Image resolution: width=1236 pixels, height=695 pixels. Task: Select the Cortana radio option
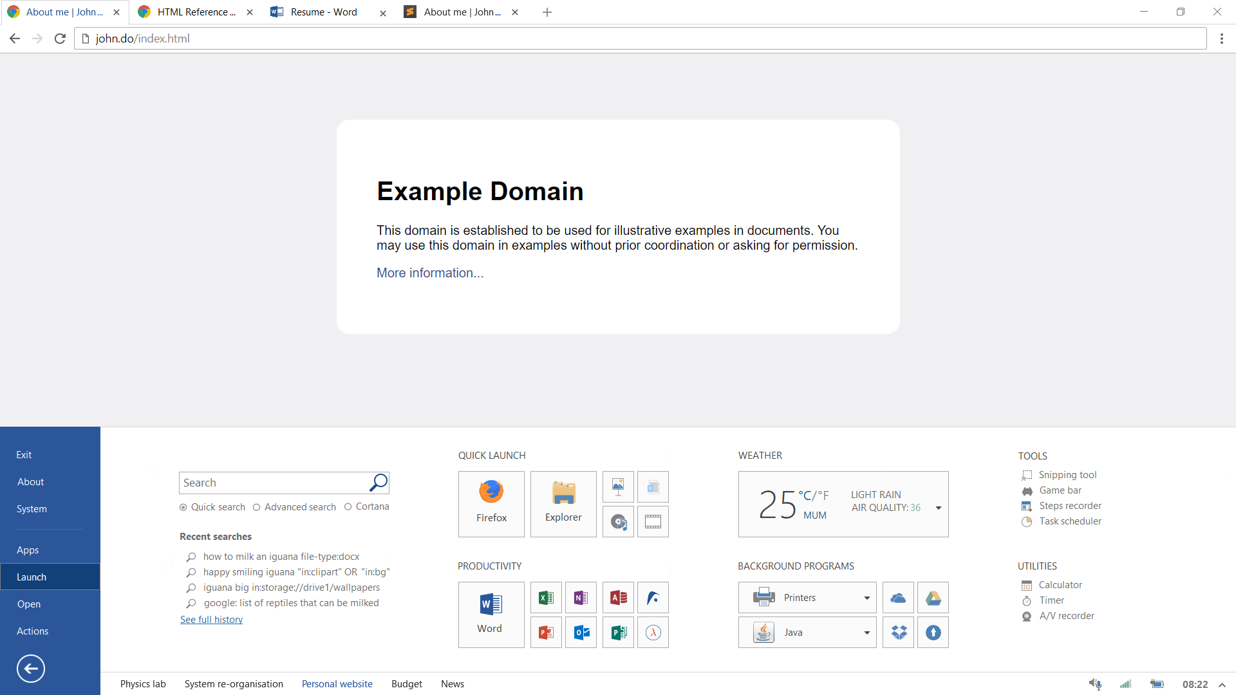[348, 506]
